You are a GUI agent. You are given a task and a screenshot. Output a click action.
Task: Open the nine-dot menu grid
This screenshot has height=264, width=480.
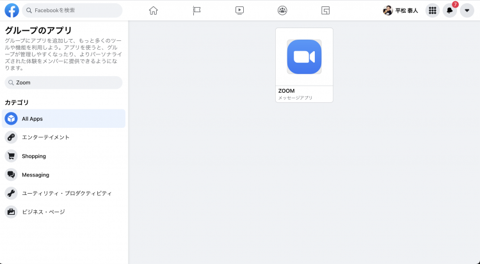[x=432, y=10]
